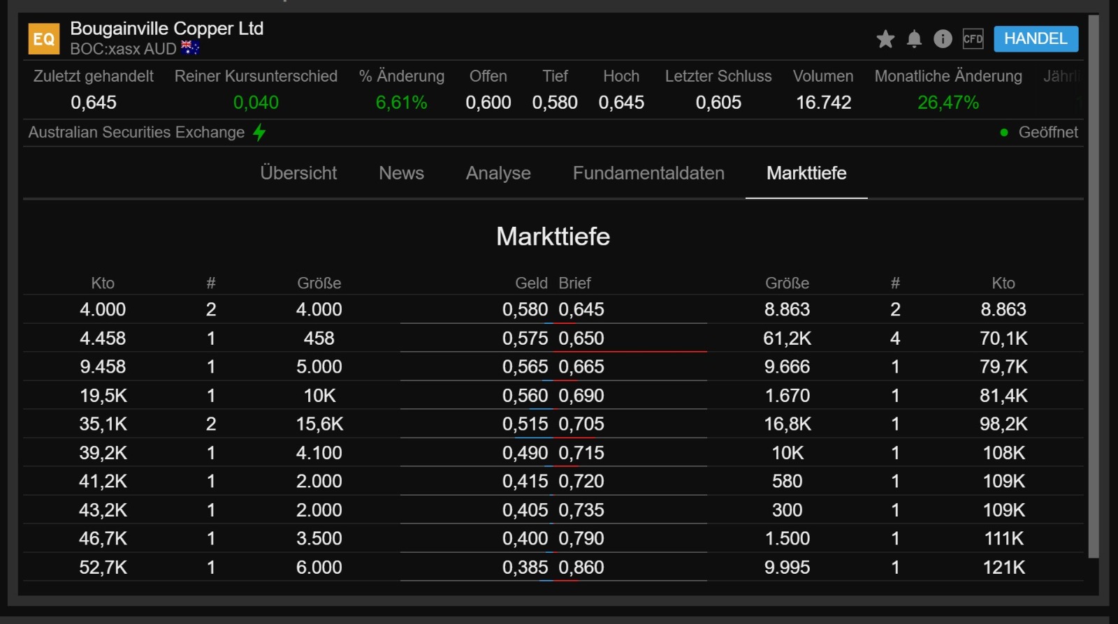Click the CFD icon
This screenshot has height=624, width=1118.
(x=973, y=39)
